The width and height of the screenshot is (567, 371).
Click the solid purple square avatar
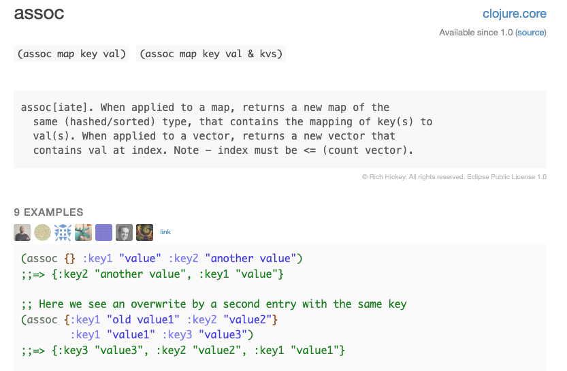(103, 232)
